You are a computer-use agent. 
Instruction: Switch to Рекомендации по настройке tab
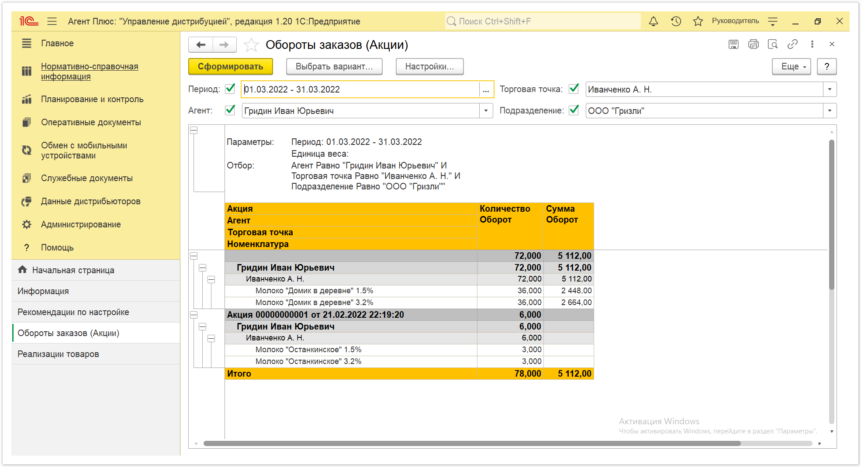(96, 312)
